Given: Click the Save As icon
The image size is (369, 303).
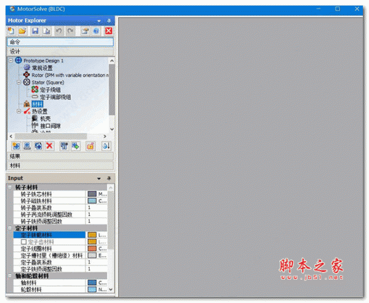Looking at the screenshot, I should [47, 31].
